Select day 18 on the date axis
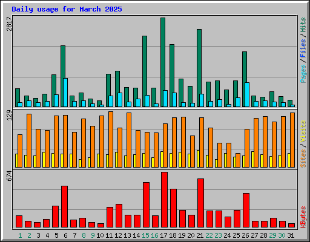310x242 pixels. pos(173,235)
